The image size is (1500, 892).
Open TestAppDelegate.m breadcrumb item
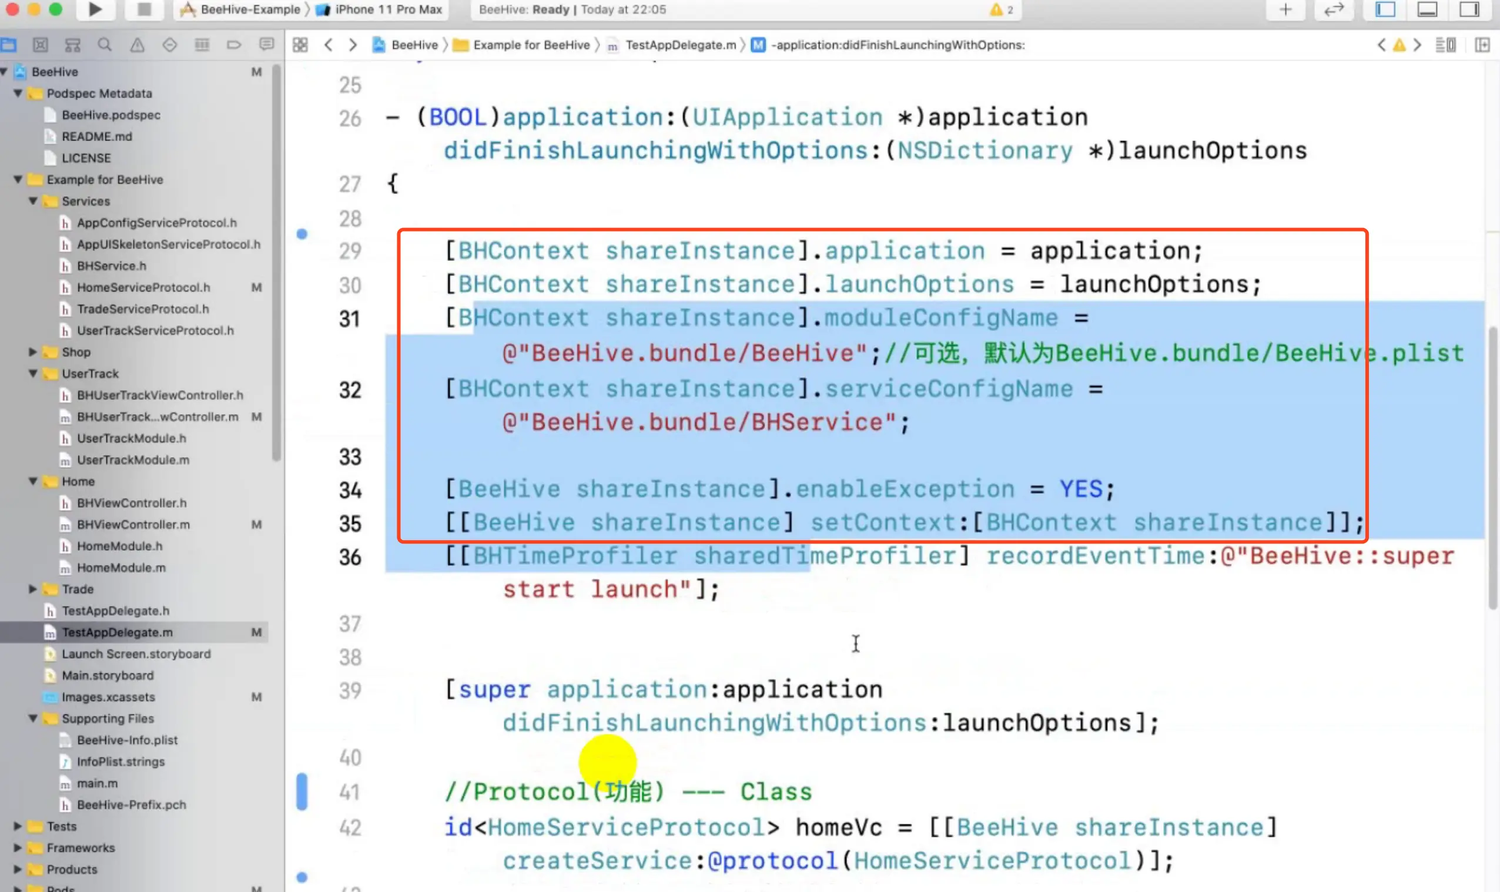(x=680, y=45)
